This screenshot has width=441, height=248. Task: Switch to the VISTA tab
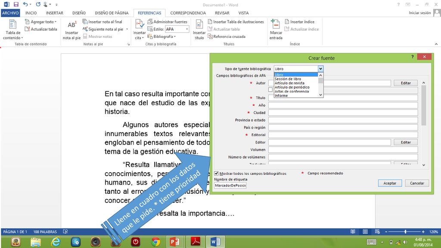point(244,13)
